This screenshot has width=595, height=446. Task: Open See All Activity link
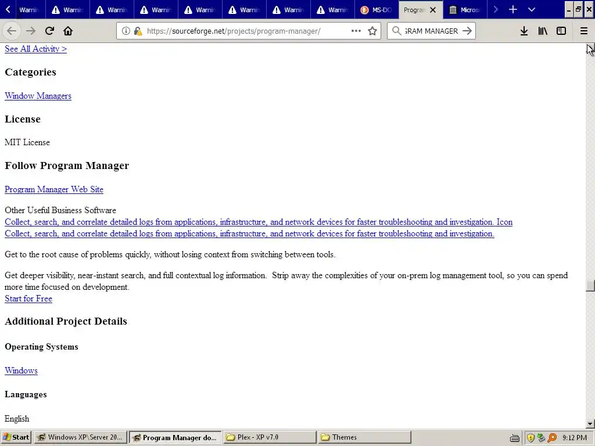[x=35, y=49]
